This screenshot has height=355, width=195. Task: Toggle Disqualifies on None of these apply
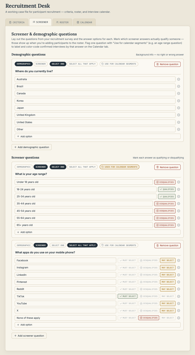149,318
